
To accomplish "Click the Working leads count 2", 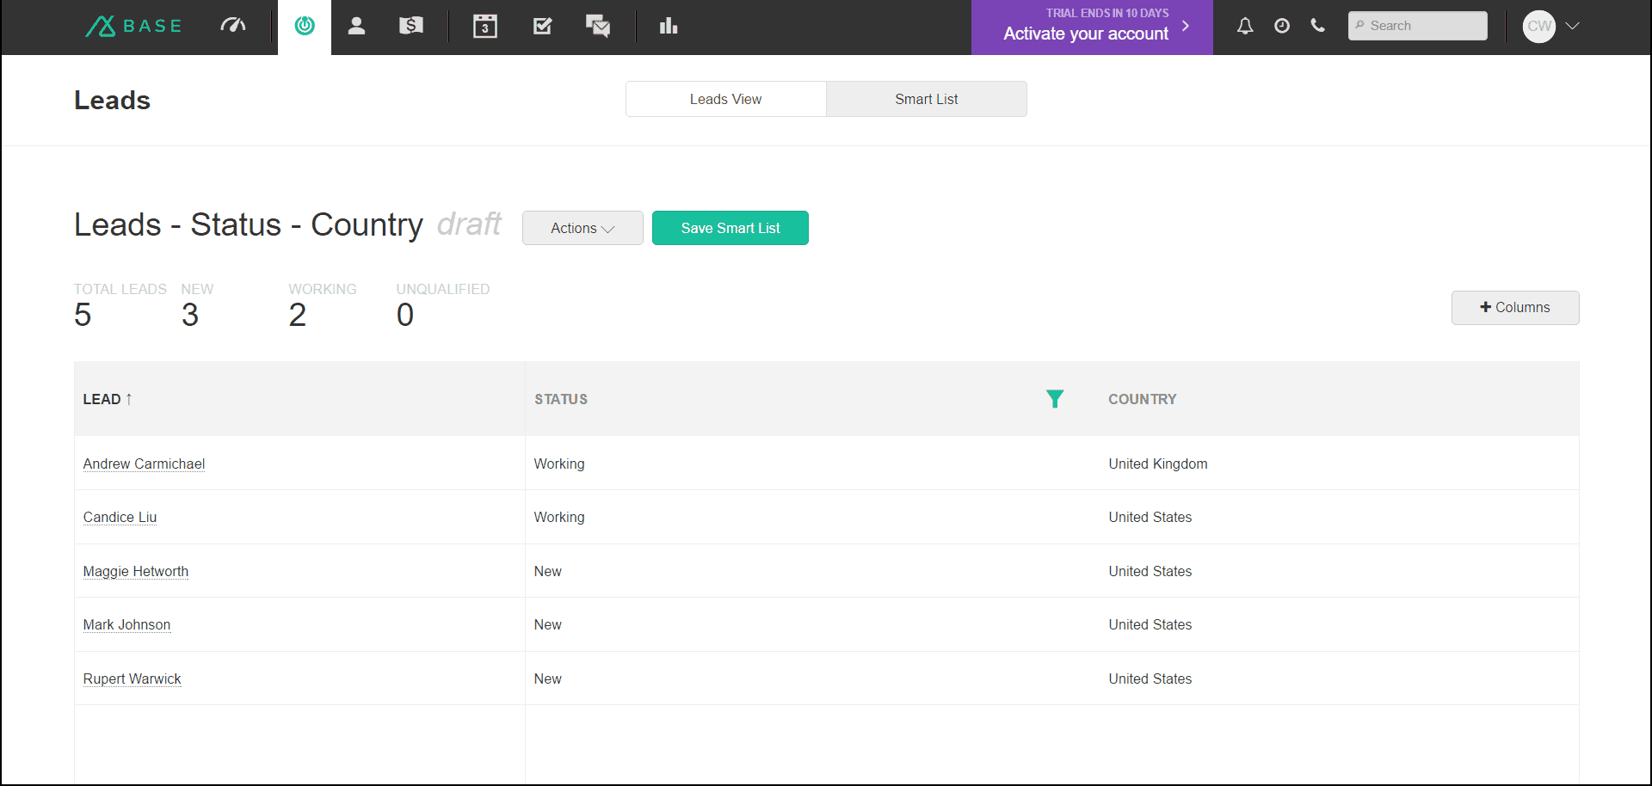I will click(x=298, y=315).
